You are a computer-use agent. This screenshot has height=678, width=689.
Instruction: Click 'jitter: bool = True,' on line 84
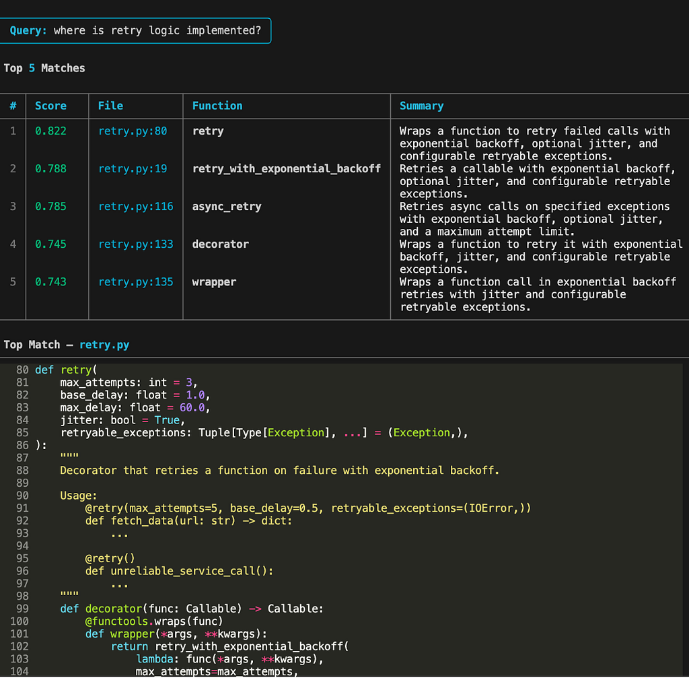coord(122,420)
